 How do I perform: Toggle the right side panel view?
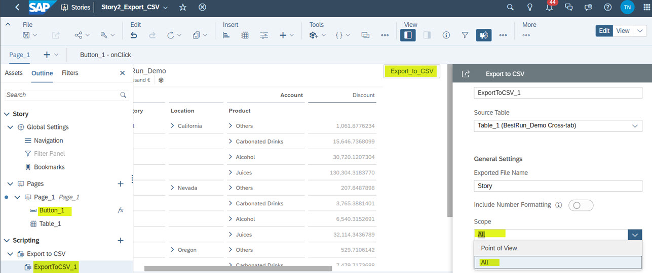[427, 35]
